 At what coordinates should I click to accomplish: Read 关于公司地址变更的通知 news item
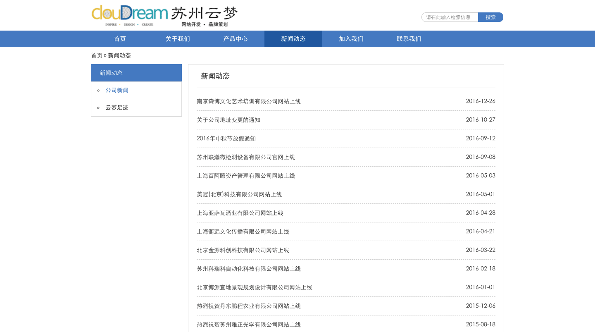point(228,120)
